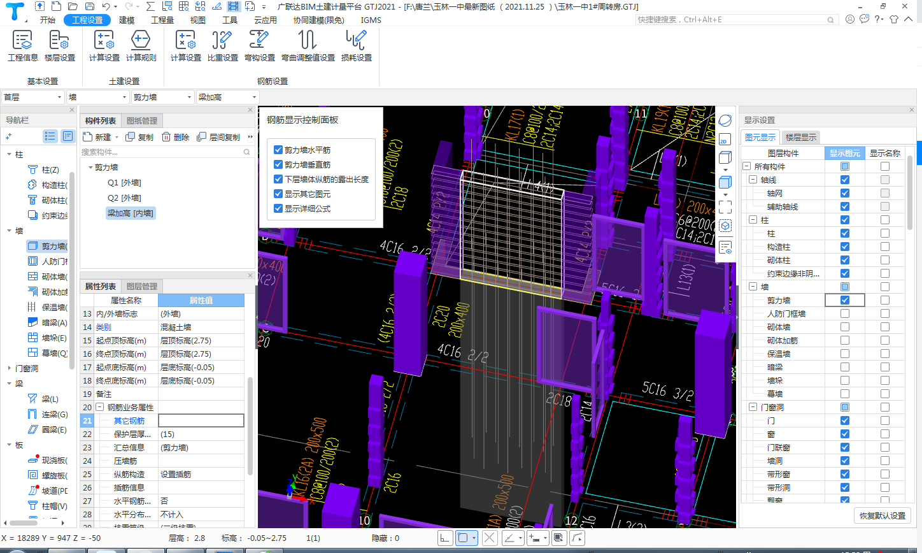Viewport: 922px width, 553px height.
Task: Open the 视图 ribbon tab
Action: (198, 20)
